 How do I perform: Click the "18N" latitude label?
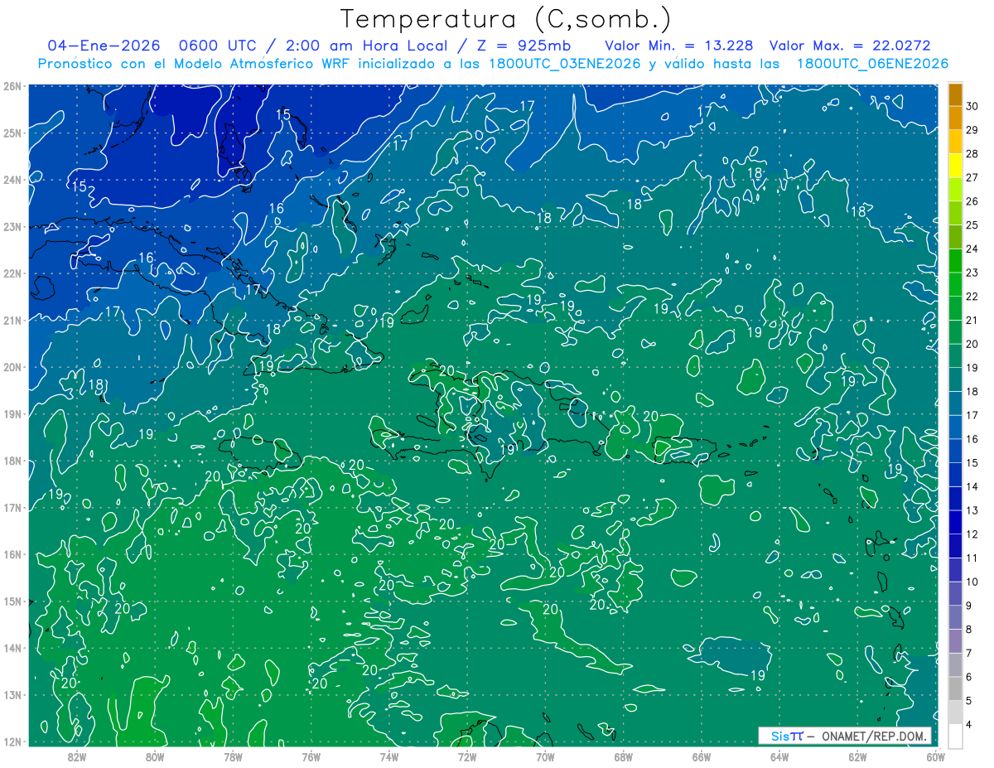click(12, 461)
